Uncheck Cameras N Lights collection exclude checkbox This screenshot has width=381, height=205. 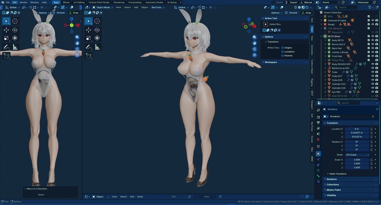tap(369, 20)
